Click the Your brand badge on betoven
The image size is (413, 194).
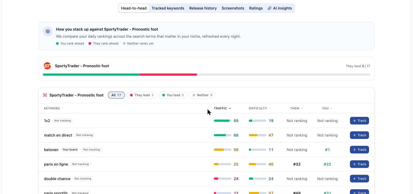pyautogui.click(x=70, y=150)
